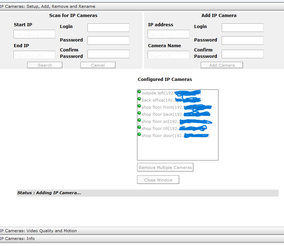The height and width of the screenshot is (246, 284).
Task: Select the shop floor till camera entry
Action: (159, 129)
